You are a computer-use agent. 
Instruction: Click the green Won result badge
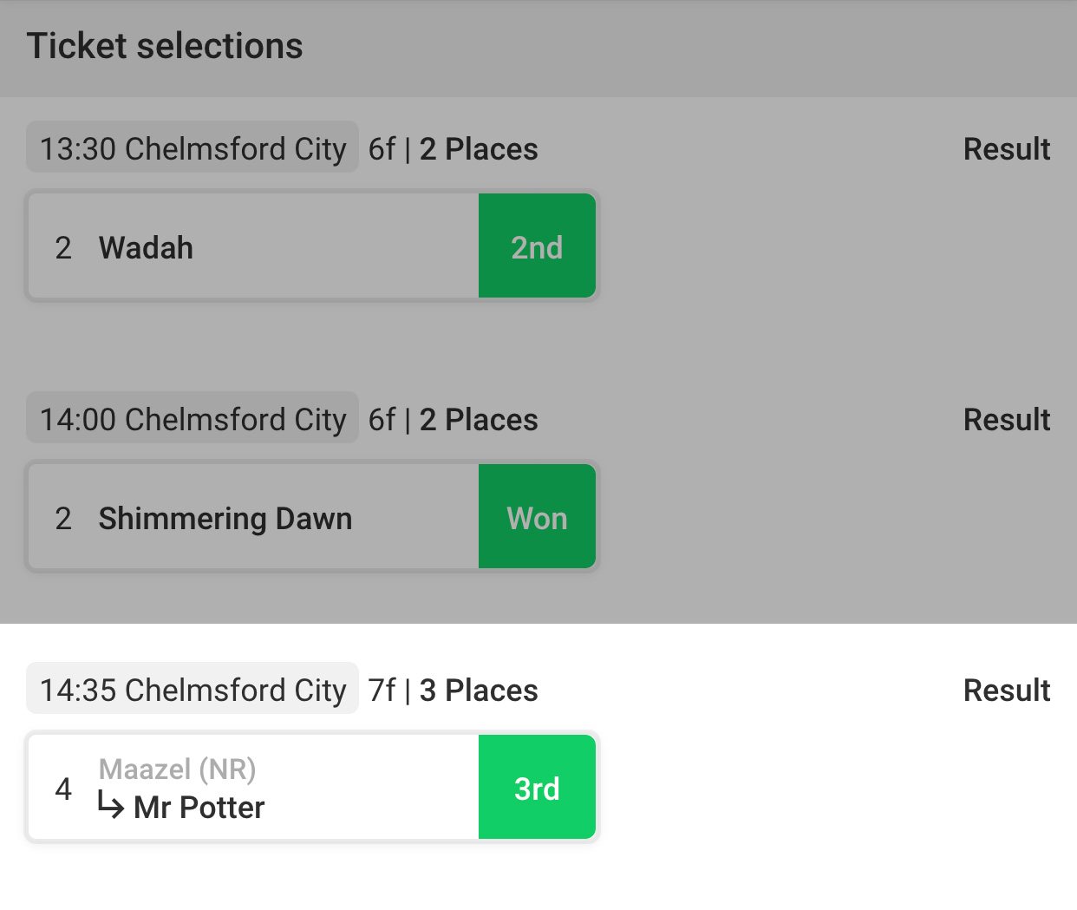[x=537, y=518]
